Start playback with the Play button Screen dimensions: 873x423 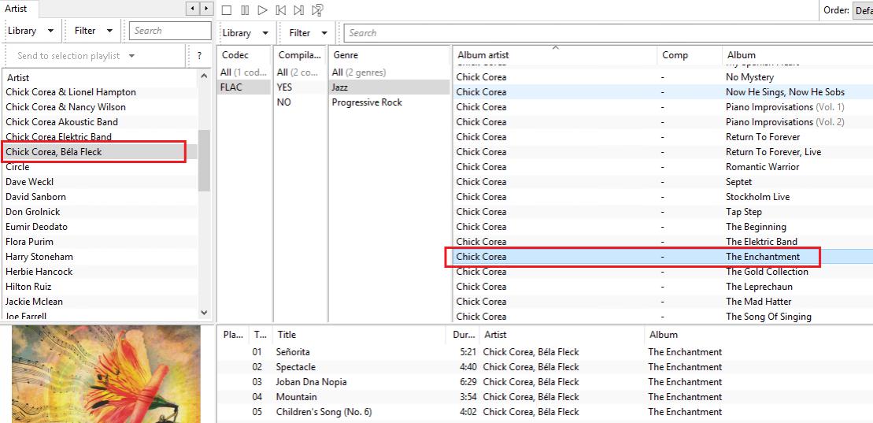point(263,10)
